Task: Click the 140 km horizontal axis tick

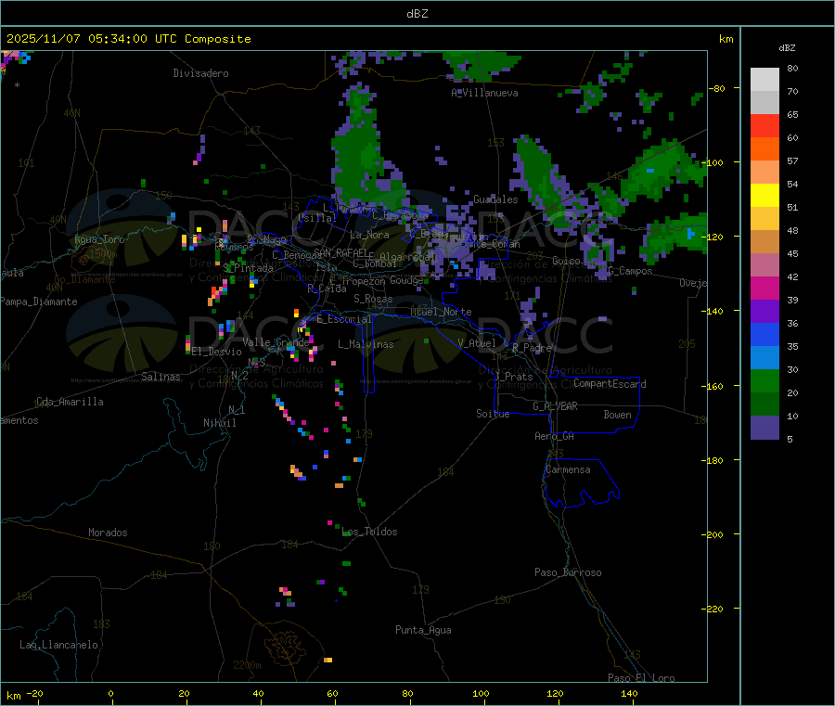Action: tap(629, 693)
